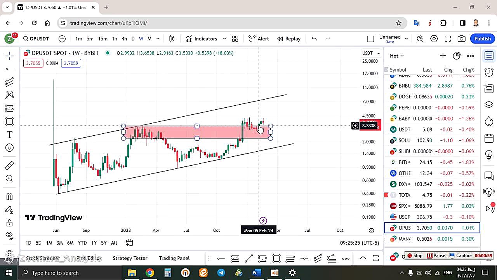The image size is (497, 280).
Task: Open the chat messages panel
Action: pyautogui.click(x=489, y=176)
